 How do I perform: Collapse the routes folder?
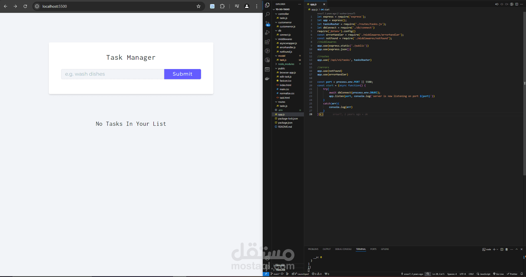(x=281, y=102)
